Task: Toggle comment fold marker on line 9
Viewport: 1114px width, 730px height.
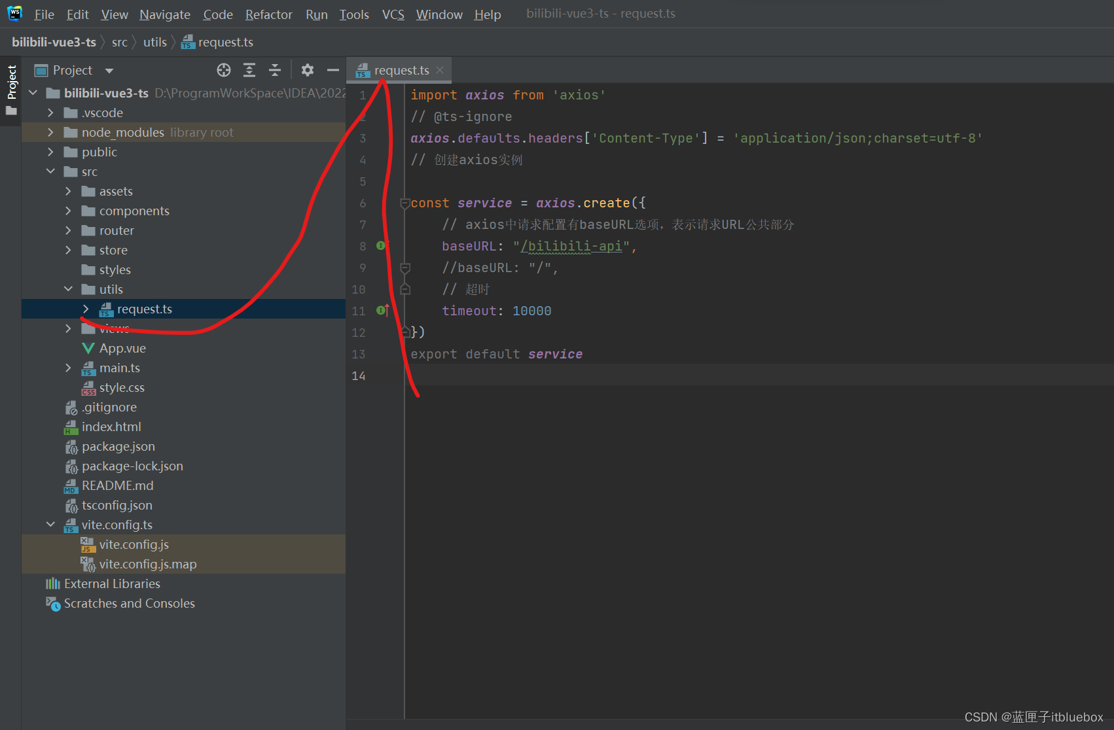Action: point(404,268)
